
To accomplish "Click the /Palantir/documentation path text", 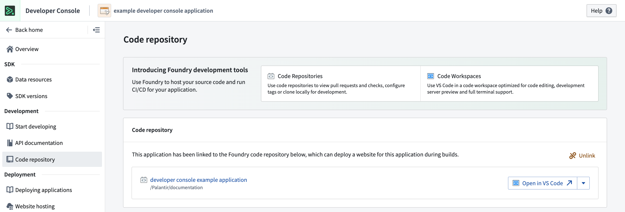I will (x=176, y=187).
